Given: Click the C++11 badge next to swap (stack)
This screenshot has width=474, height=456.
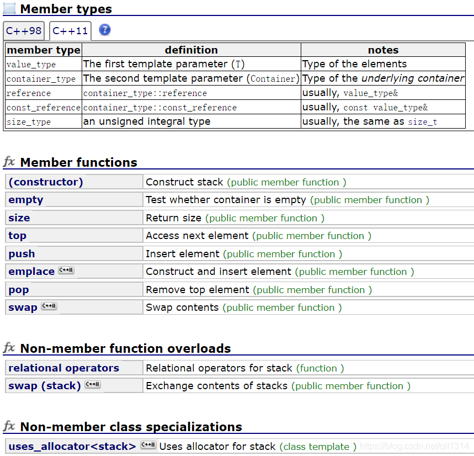Looking at the screenshot, I should pyautogui.click(x=93, y=384).
